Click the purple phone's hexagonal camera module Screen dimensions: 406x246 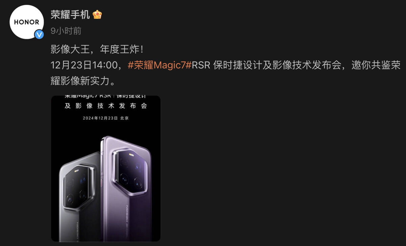point(130,172)
